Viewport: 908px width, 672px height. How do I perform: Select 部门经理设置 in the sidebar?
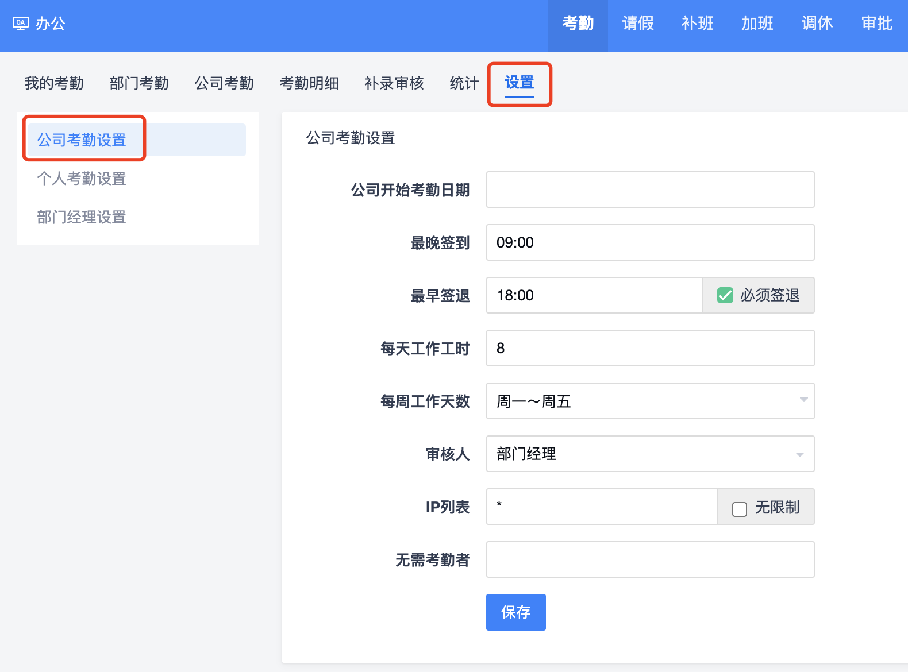coord(82,217)
